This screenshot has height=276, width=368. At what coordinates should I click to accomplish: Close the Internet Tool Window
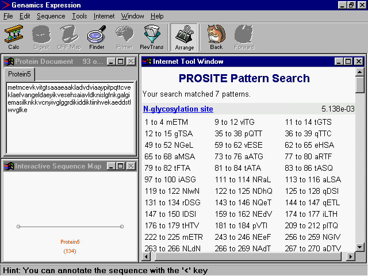pos(359,62)
